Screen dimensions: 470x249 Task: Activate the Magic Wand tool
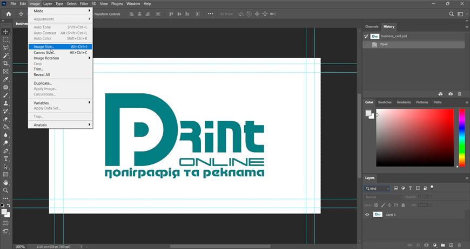(x=6, y=56)
